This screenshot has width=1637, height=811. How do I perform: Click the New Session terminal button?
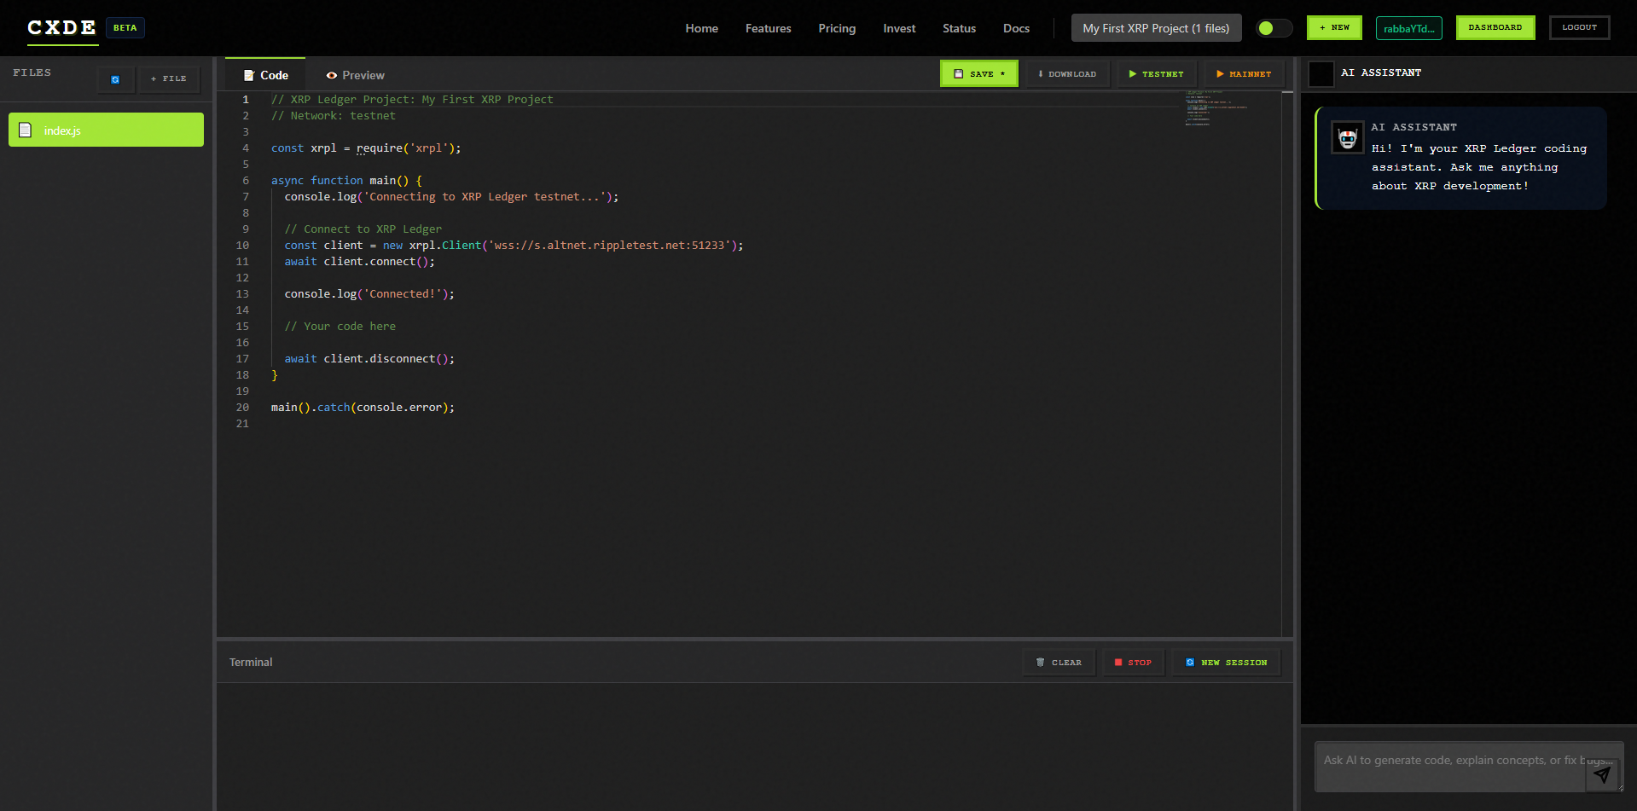[1226, 663]
